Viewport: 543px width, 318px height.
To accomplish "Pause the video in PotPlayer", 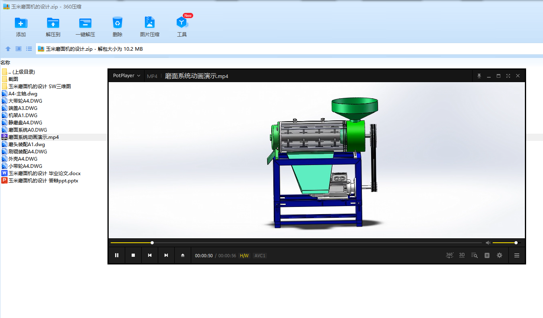I will coord(117,255).
